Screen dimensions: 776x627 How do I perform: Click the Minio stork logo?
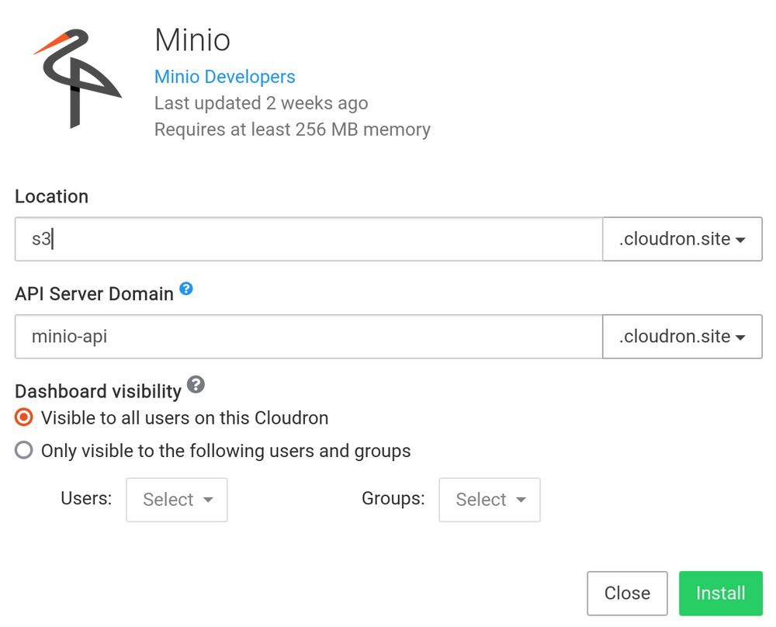pyautogui.click(x=76, y=78)
